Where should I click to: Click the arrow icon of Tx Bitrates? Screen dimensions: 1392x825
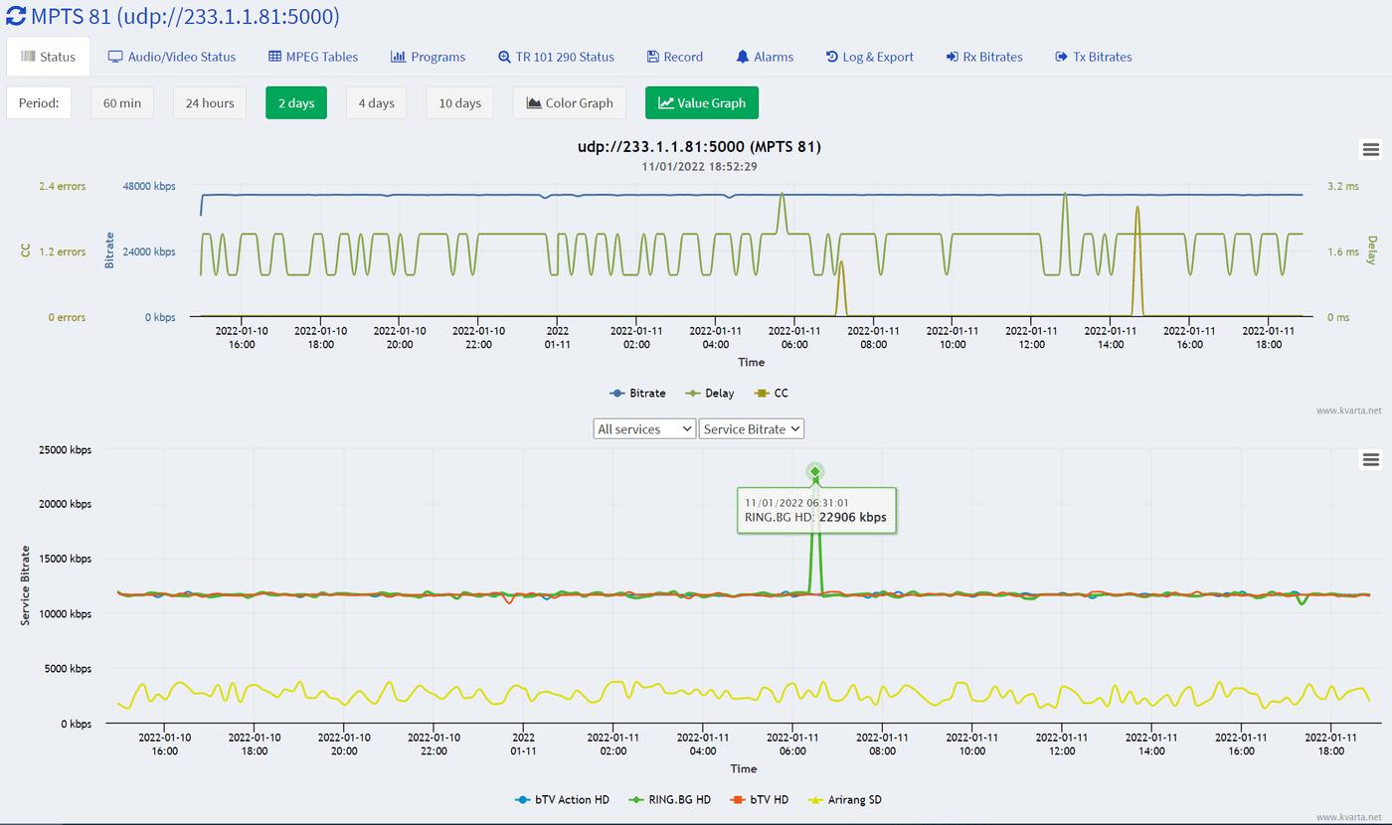point(1061,57)
